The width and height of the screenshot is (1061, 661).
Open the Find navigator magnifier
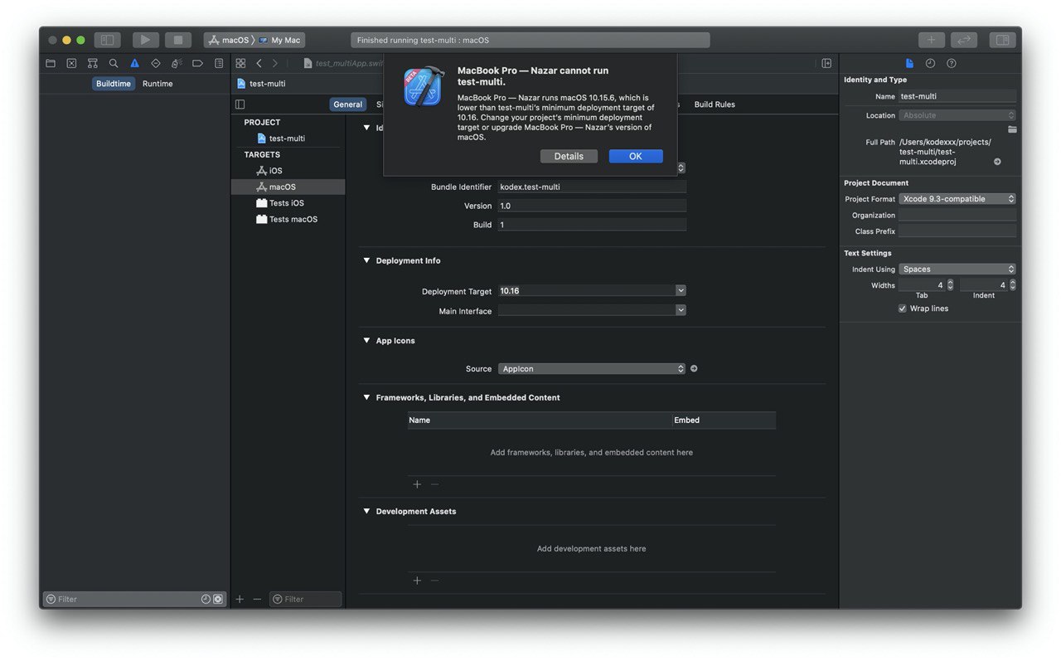(x=114, y=63)
